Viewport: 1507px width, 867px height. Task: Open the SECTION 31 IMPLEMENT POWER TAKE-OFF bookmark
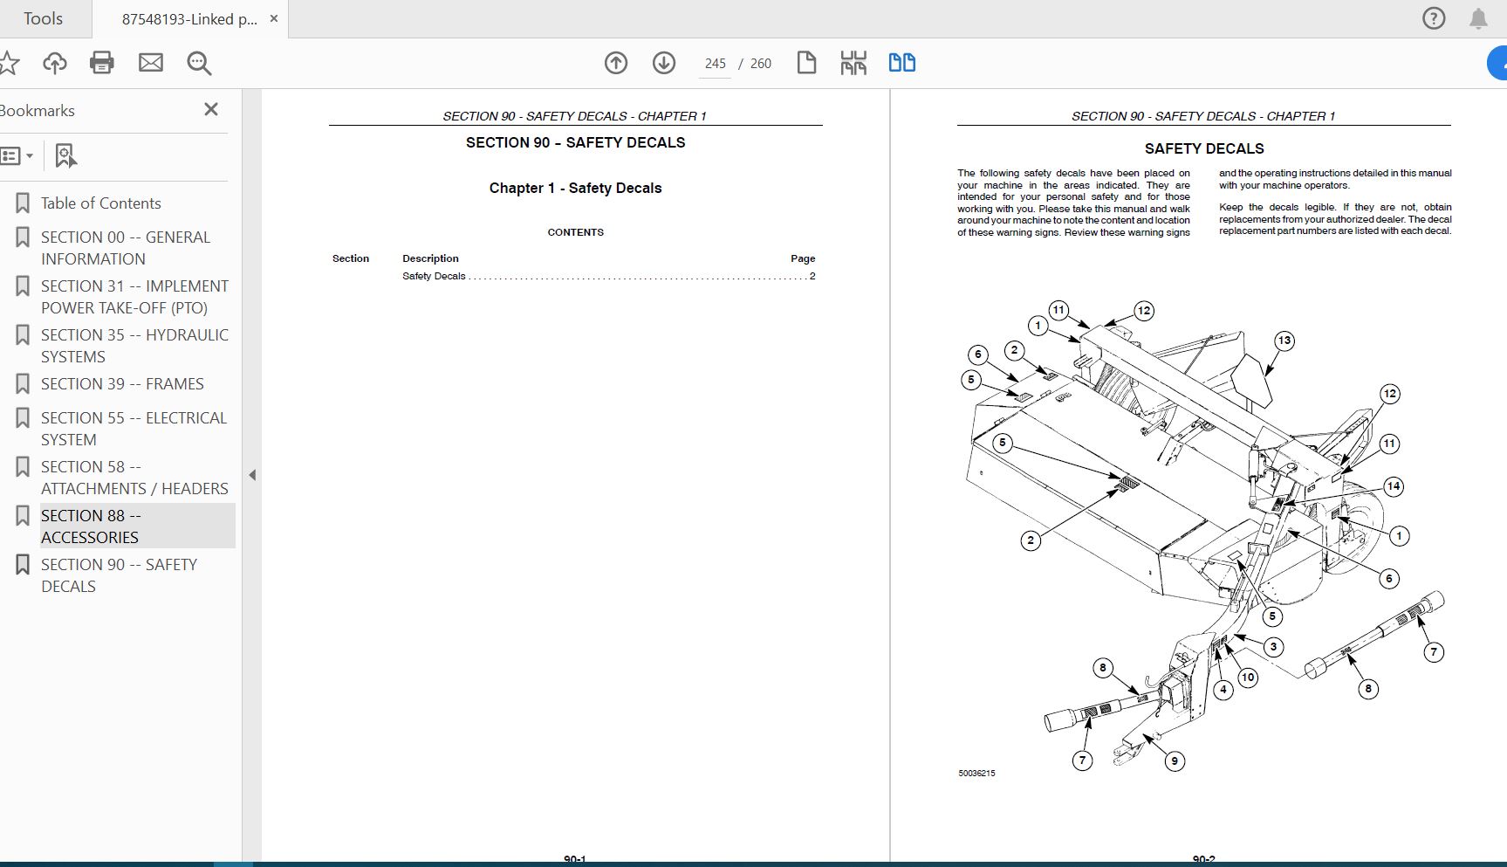[134, 297]
